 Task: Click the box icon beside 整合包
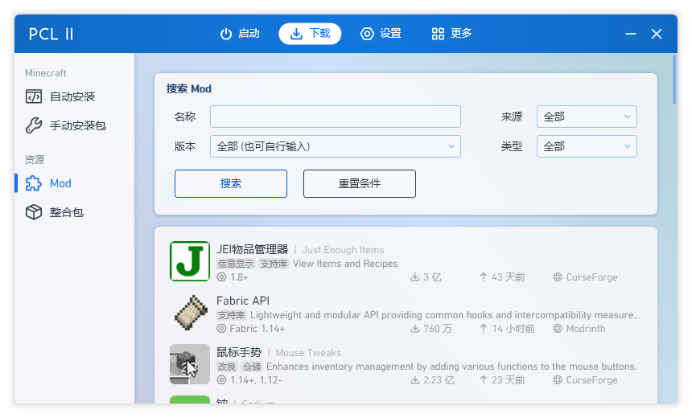click(33, 212)
